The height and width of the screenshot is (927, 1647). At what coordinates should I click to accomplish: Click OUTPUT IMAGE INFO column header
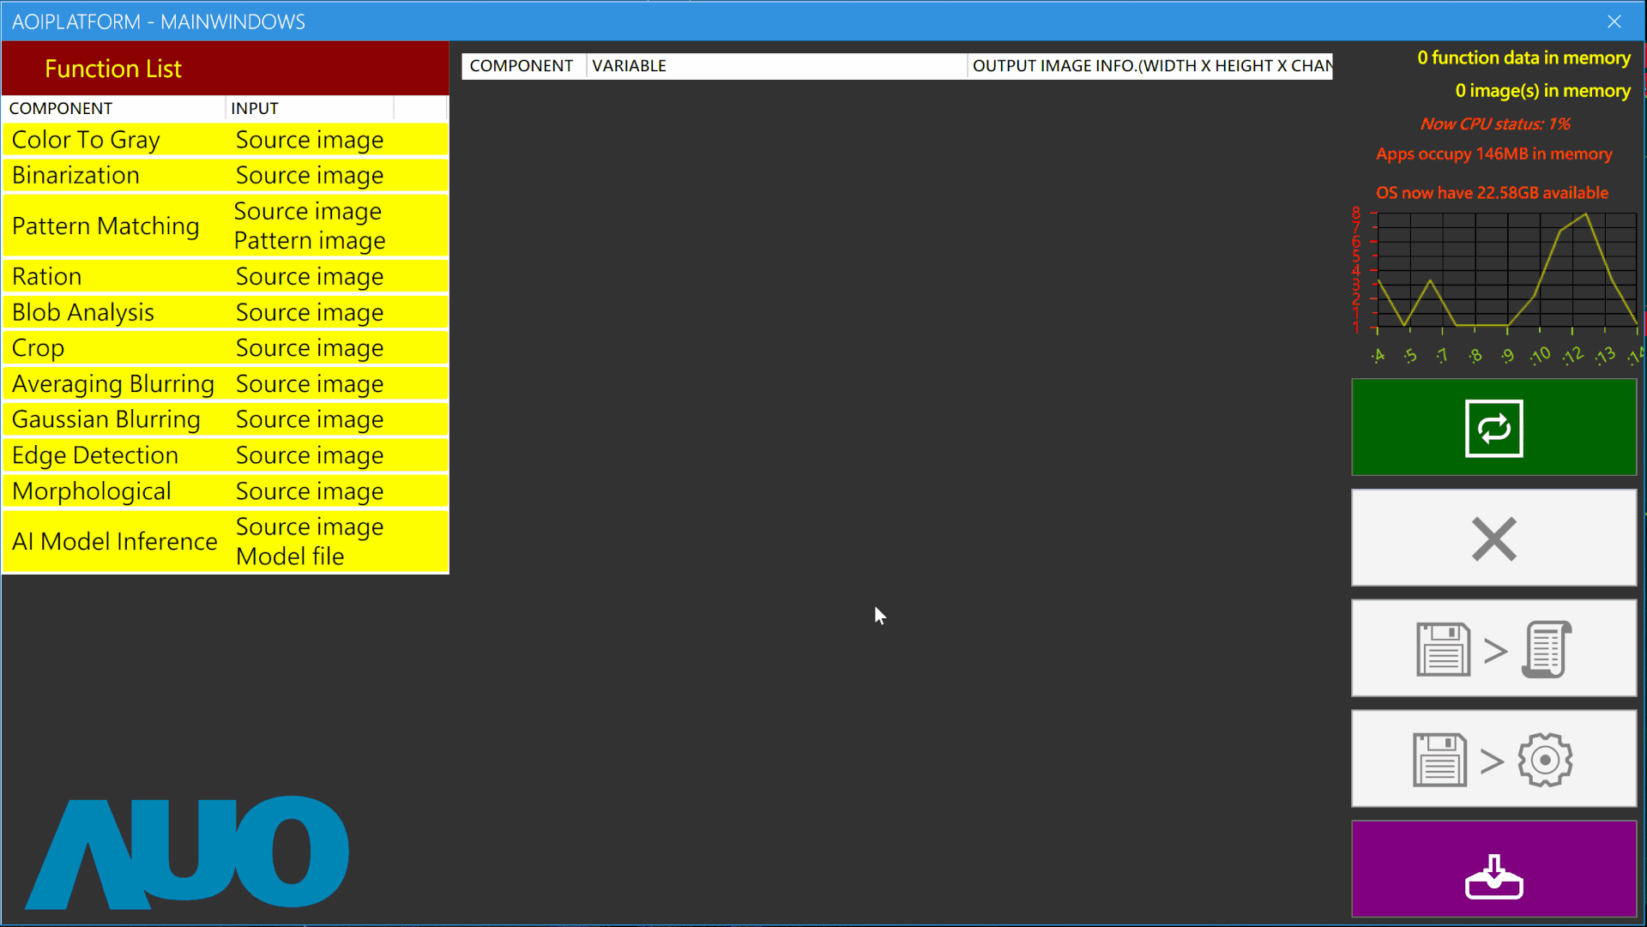[1149, 66]
